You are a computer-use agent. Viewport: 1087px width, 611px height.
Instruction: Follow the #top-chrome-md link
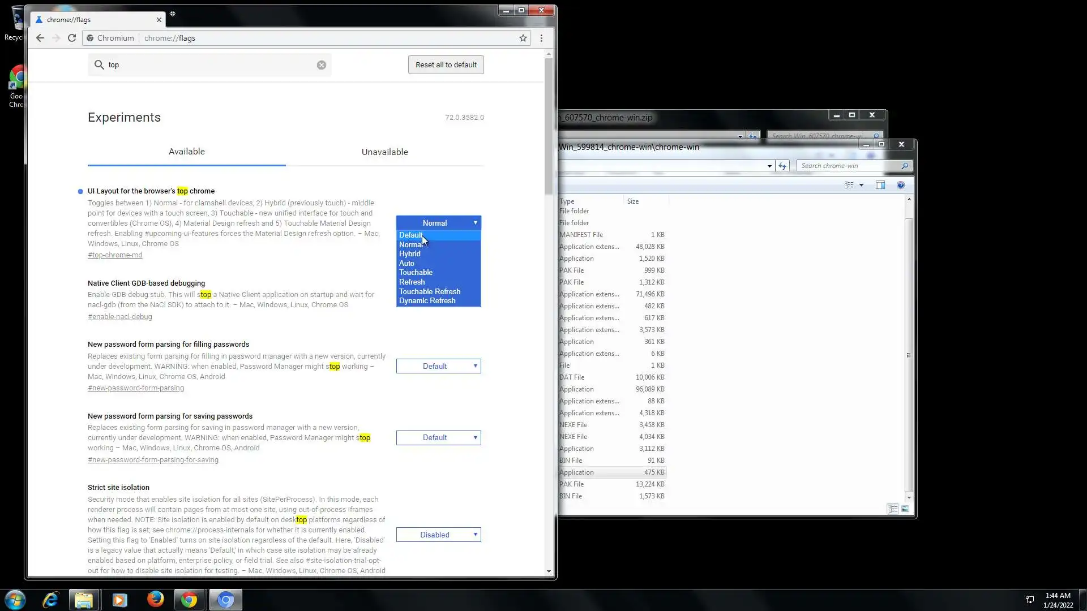(x=115, y=255)
